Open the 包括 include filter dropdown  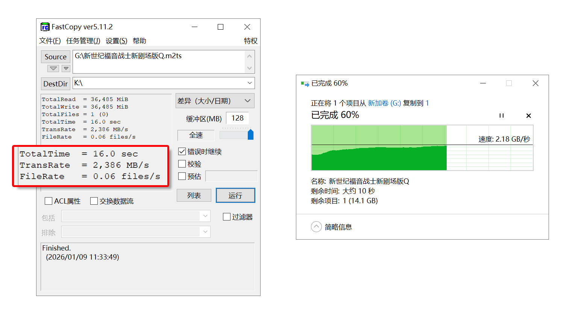pyautogui.click(x=205, y=216)
